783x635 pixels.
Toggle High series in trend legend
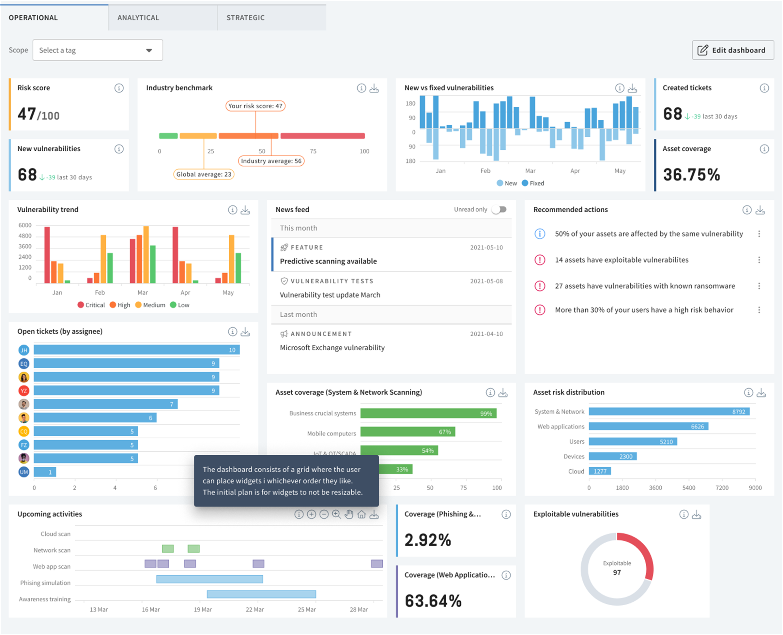click(x=120, y=305)
